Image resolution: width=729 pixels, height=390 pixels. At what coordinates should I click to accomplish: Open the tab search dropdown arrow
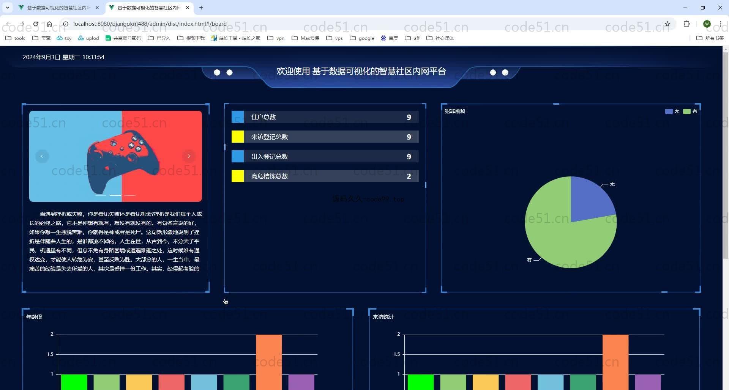point(7,8)
